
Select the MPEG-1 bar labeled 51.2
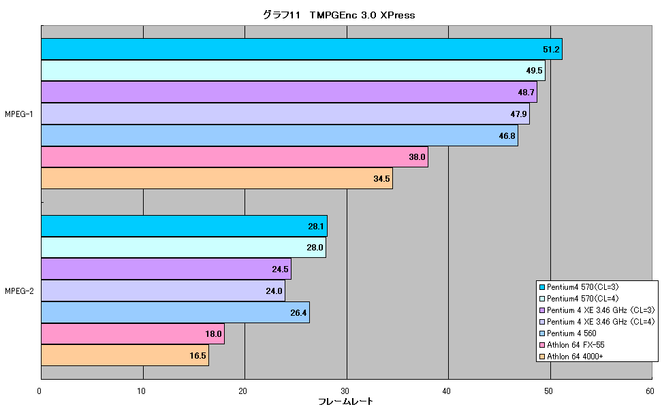[302, 50]
